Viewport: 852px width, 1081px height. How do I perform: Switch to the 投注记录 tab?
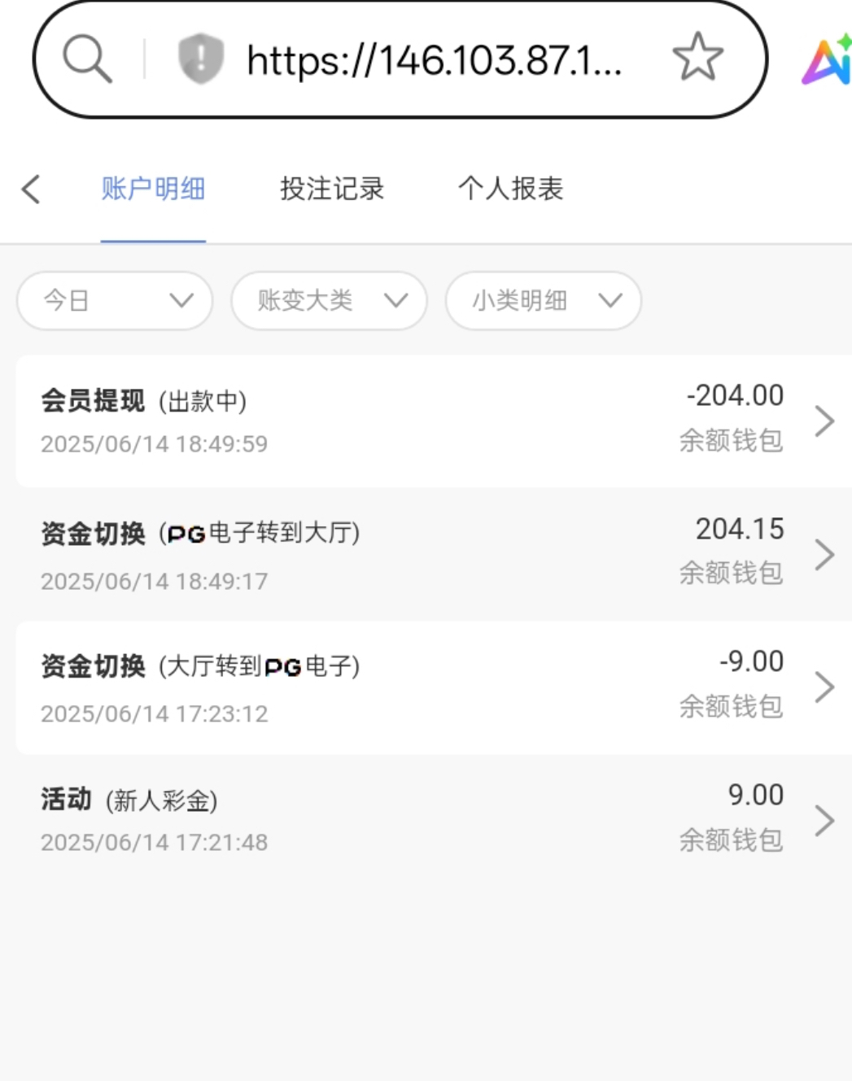pos(332,190)
